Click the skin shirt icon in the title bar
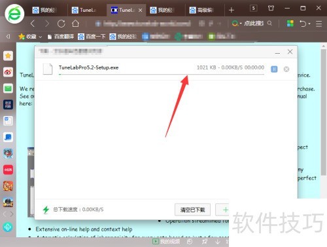 click(271, 9)
